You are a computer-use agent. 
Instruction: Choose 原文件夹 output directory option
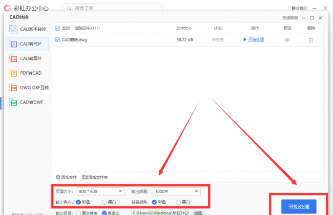click(78, 213)
